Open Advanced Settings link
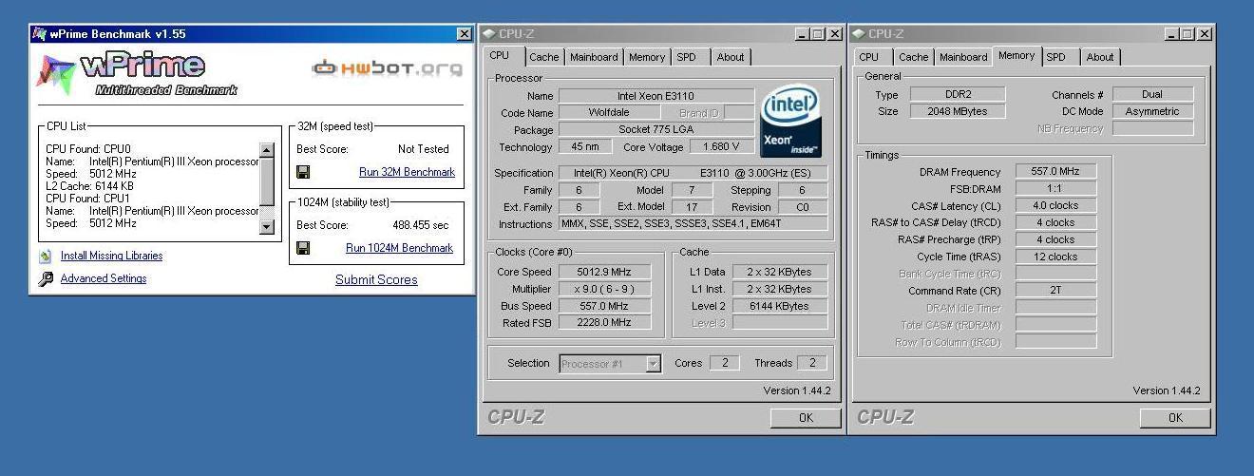The image size is (1254, 476). point(104,278)
